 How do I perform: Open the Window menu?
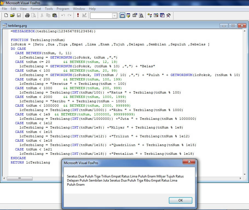coord(79,9)
